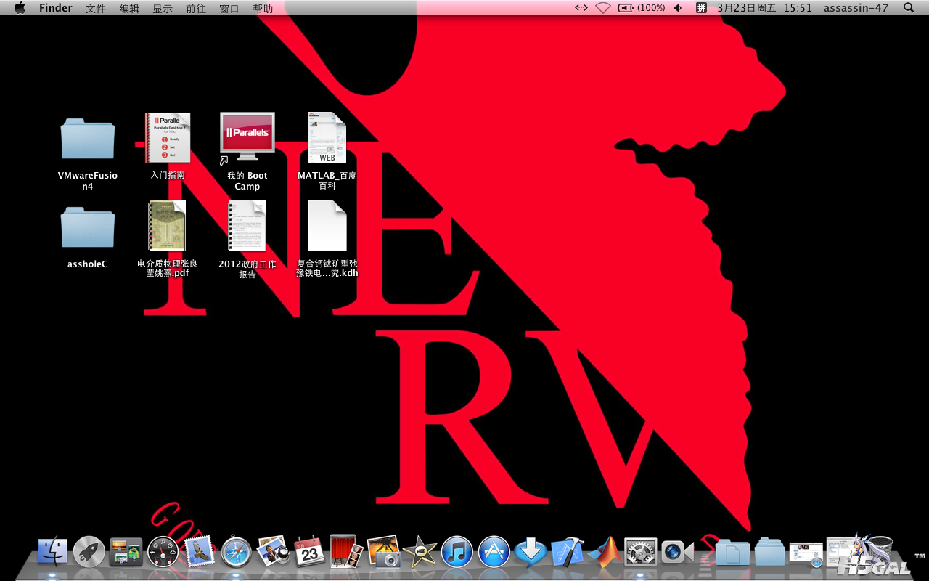Open iPhoto in the Dock
Image resolution: width=929 pixels, height=581 pixels.
pos(384,552)
